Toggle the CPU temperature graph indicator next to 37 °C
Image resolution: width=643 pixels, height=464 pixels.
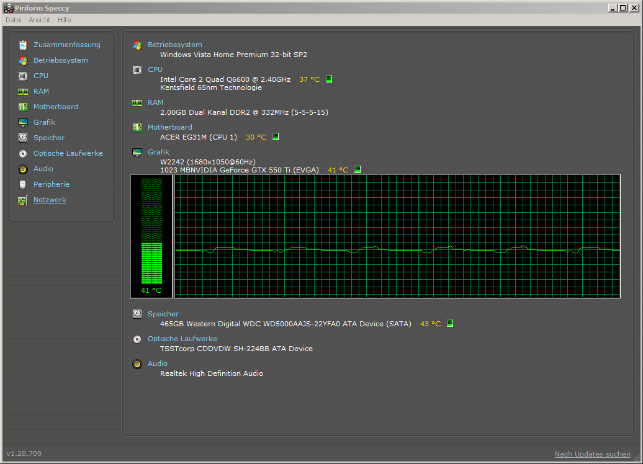tap(329, 79)
